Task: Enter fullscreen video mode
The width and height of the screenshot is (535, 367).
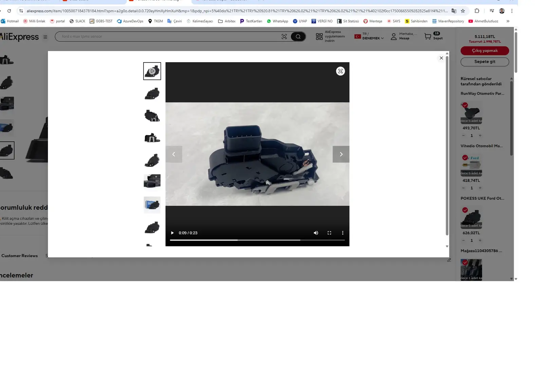Action: point(329,233)
